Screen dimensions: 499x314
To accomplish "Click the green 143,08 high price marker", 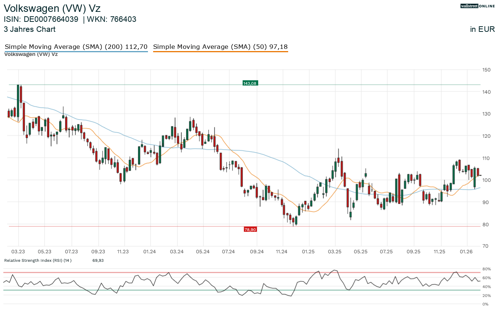I will tap(250, 83).
